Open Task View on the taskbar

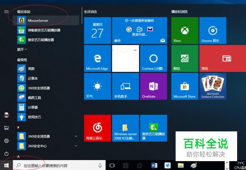112,165
